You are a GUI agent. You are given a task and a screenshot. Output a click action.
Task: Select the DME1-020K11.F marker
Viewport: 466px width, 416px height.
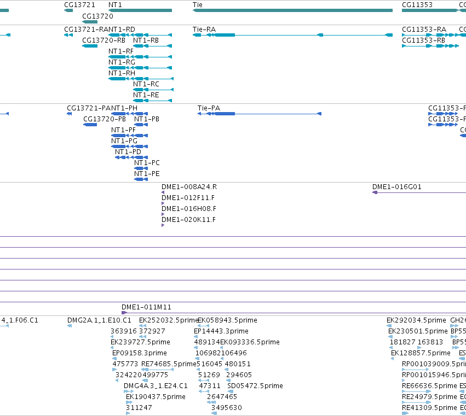coord(163,225)
